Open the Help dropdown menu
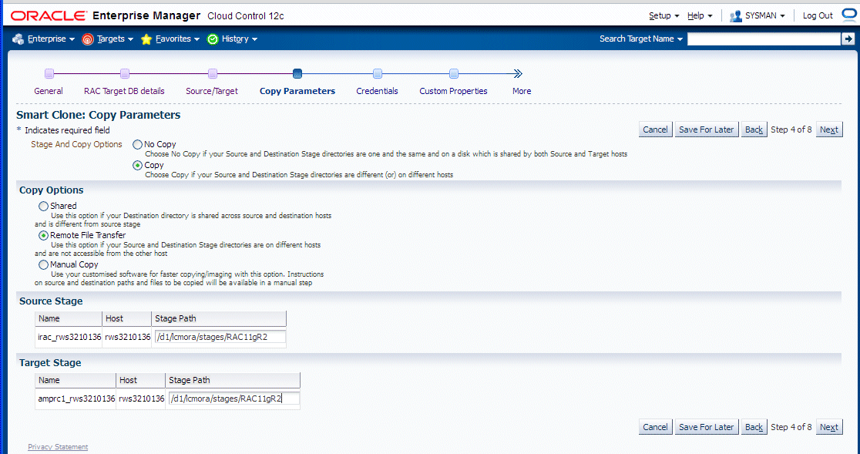Image resolution: width=860 pixels, height=454 pixels. (x=700, y=16)
